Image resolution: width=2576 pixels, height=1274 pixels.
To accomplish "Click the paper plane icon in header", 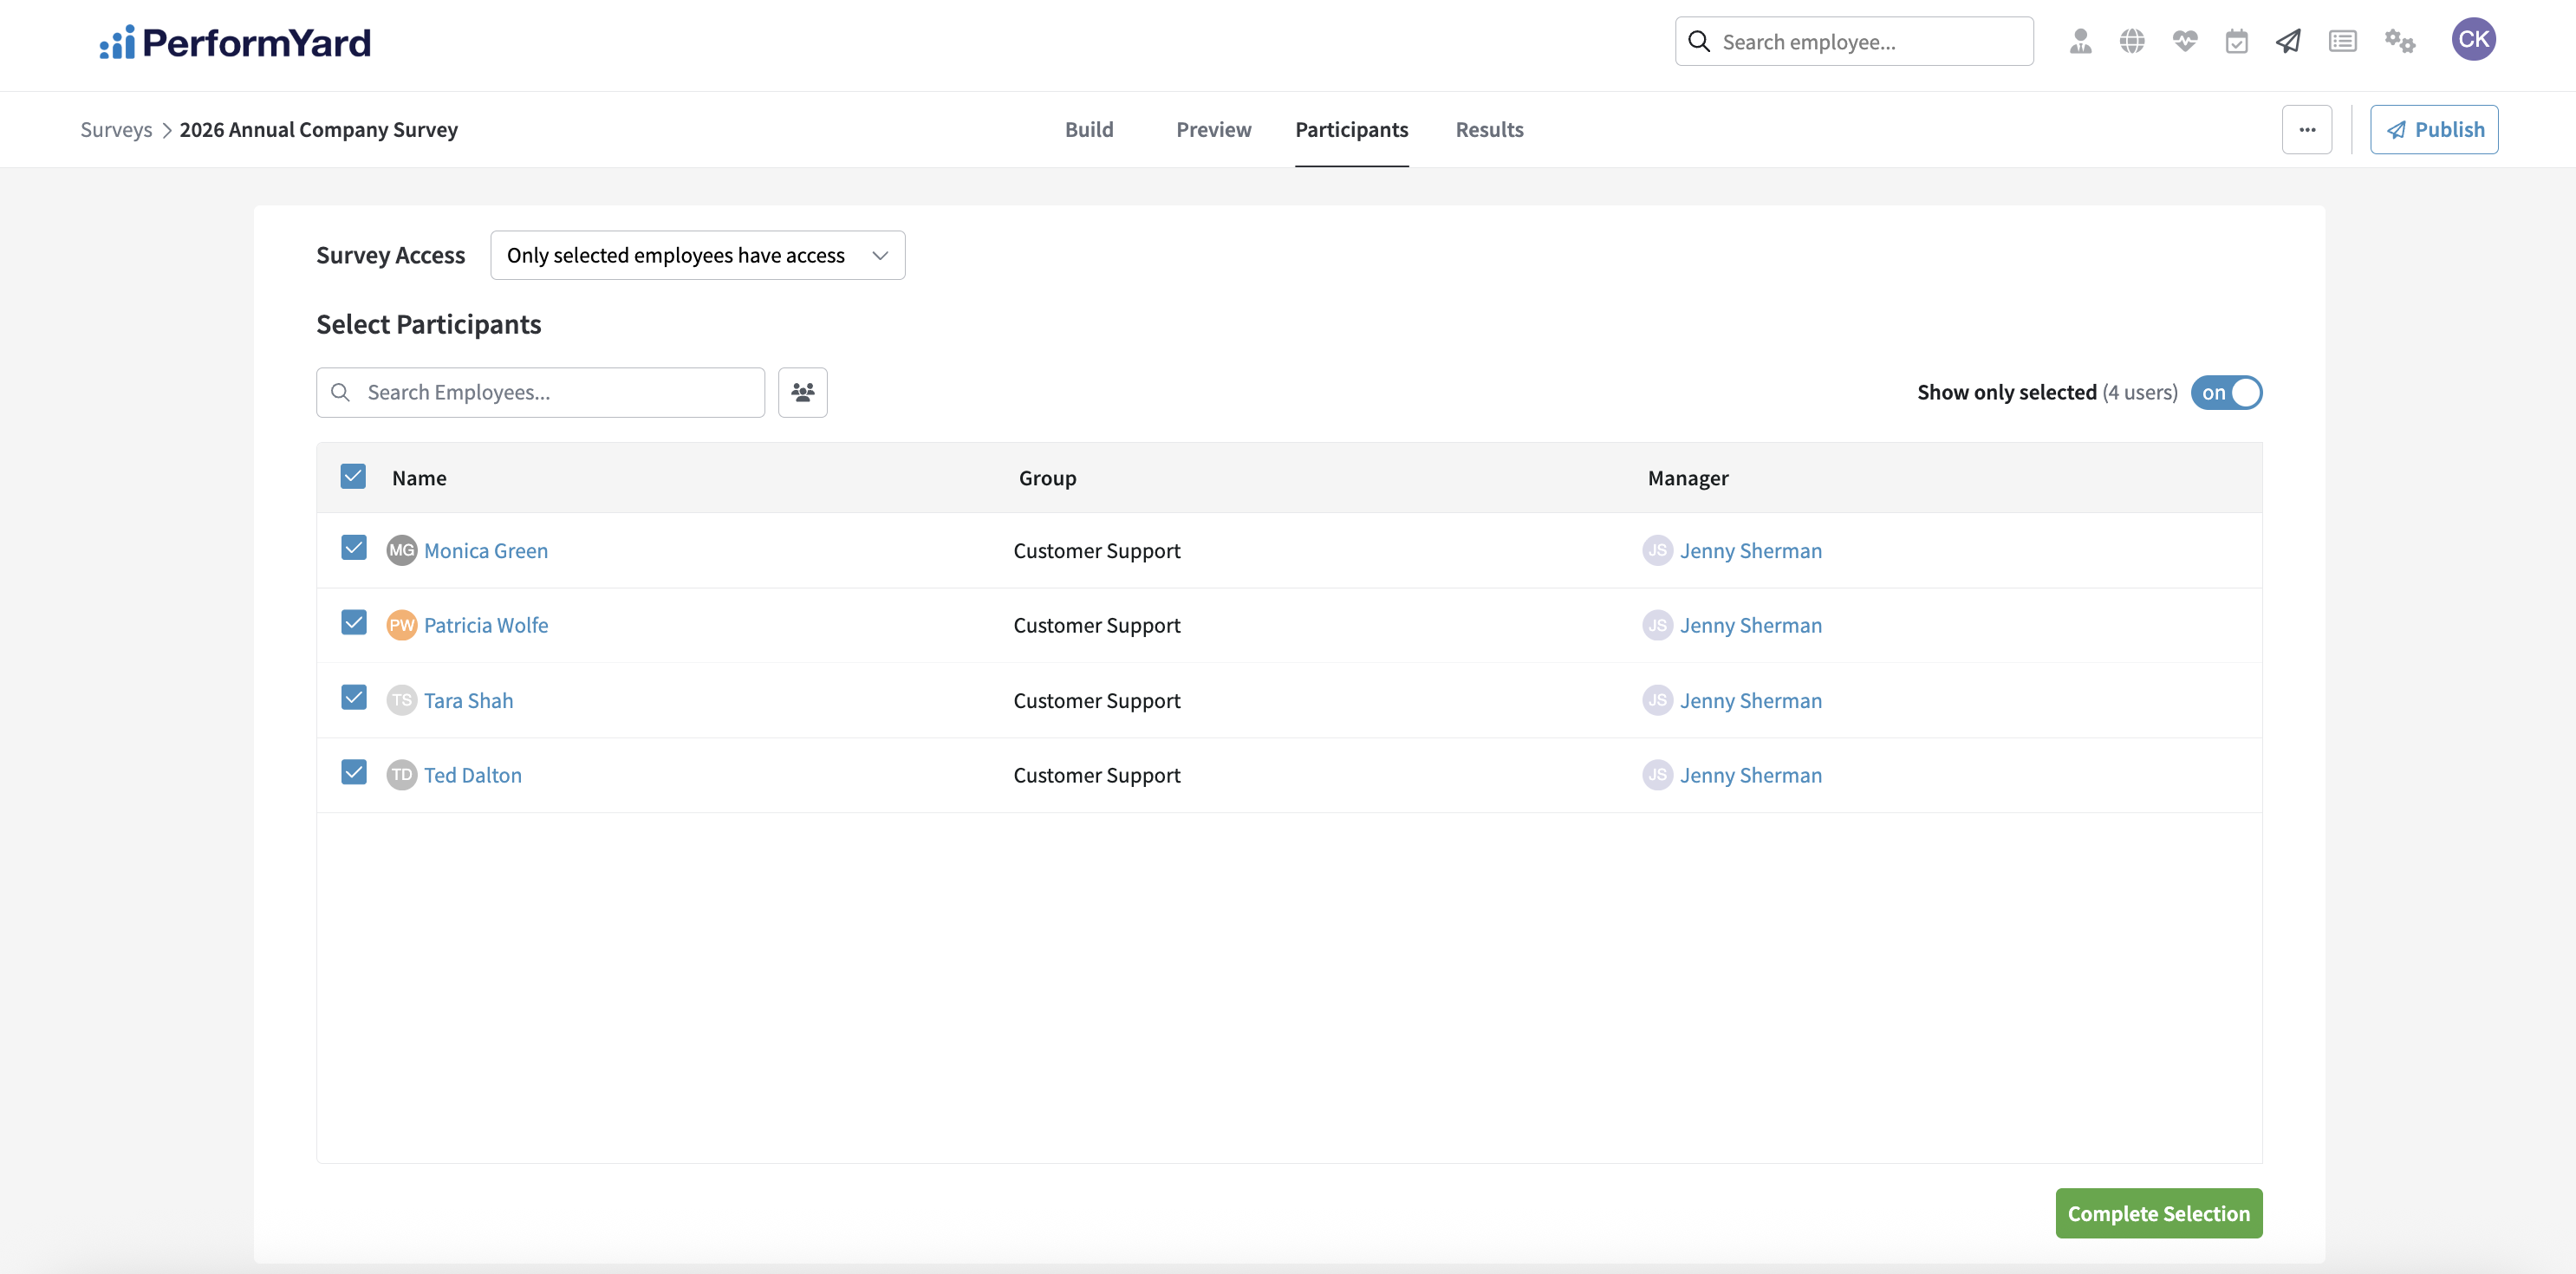I will [2289, 41].
